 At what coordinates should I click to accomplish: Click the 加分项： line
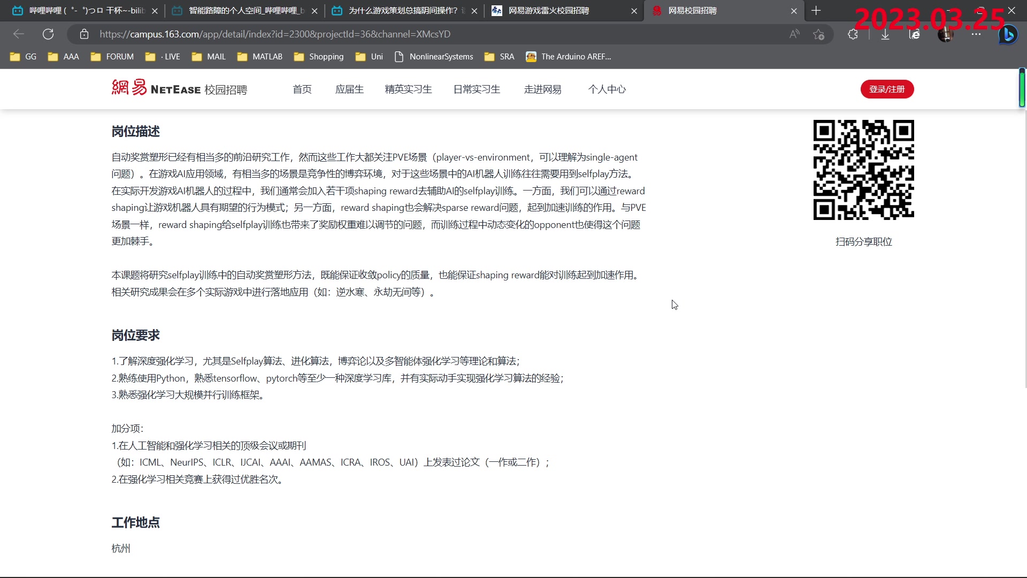(127, 429)
